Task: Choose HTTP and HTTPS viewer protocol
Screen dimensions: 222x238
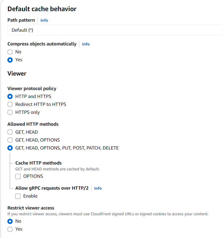Action: [x=10, y=96]
